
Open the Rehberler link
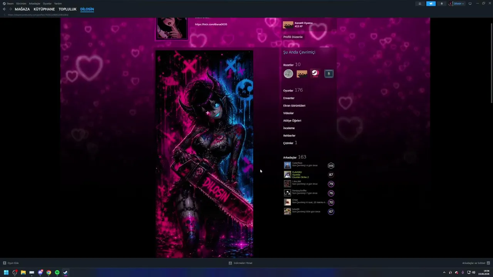point(289,135)
